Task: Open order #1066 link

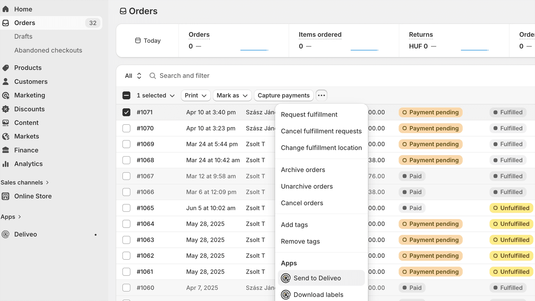Action: (145, 192)
